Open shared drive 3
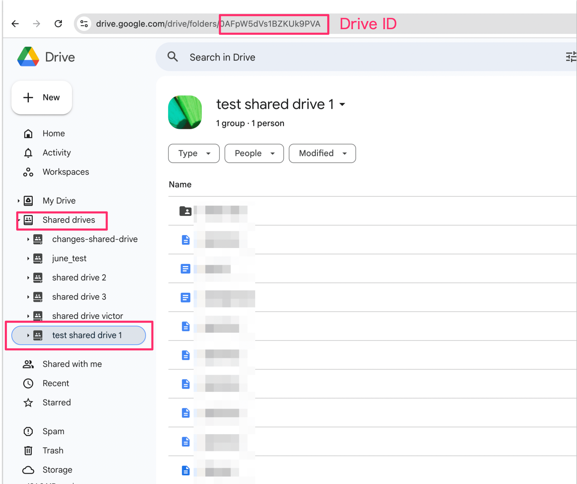The width and height of the screenshot is (577, 484). [x=79, y=297]
